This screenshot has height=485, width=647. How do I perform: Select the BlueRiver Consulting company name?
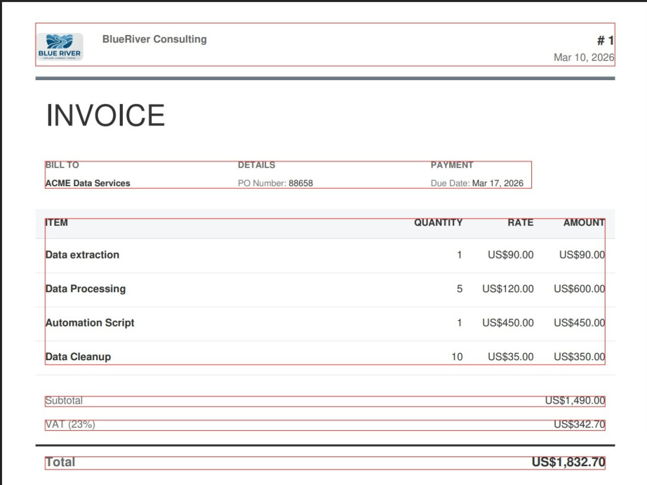(x=155, y=39)
